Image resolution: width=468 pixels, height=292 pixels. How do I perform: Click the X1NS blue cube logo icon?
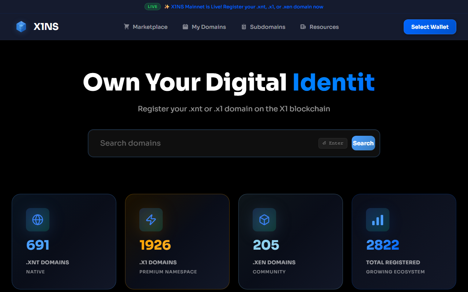pyautogui.click(x=21, y=27)
